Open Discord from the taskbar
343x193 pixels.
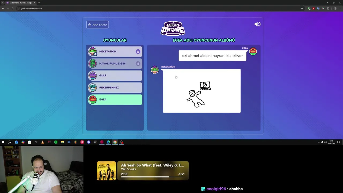pos(89,142)
